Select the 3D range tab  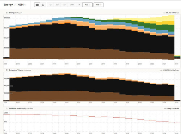point(57,5)
